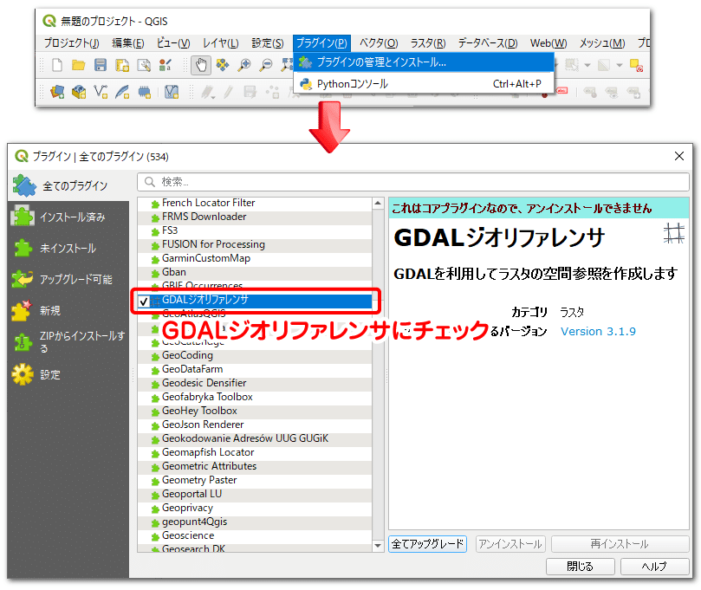The width and height of the screenshot is (701, 590).
Task: Select the Pan Map hand tool
Action: pyautogui.click(x=201, y=65)
